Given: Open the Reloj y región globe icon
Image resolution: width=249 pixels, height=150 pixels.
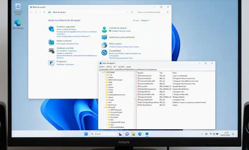Looking at the screenshot, I should coord(104,45).
